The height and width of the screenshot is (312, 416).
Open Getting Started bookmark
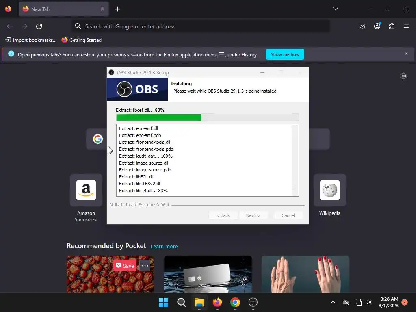coord(81,40)
